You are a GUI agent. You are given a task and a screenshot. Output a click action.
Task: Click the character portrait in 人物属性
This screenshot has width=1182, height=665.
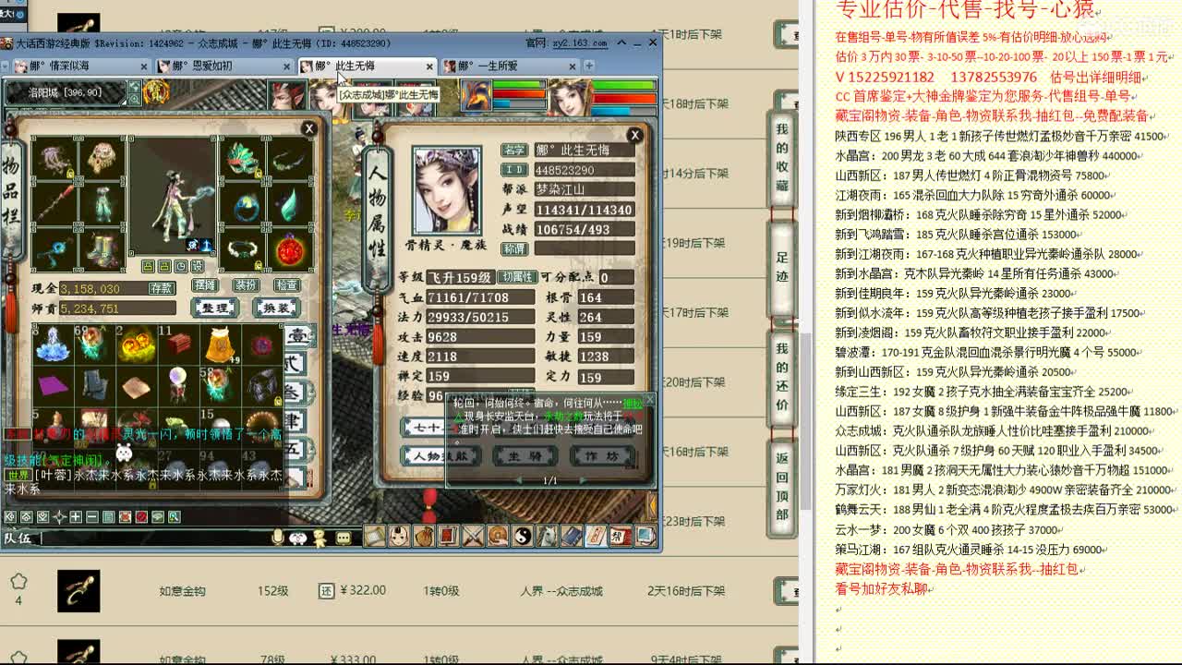(446, 190)
